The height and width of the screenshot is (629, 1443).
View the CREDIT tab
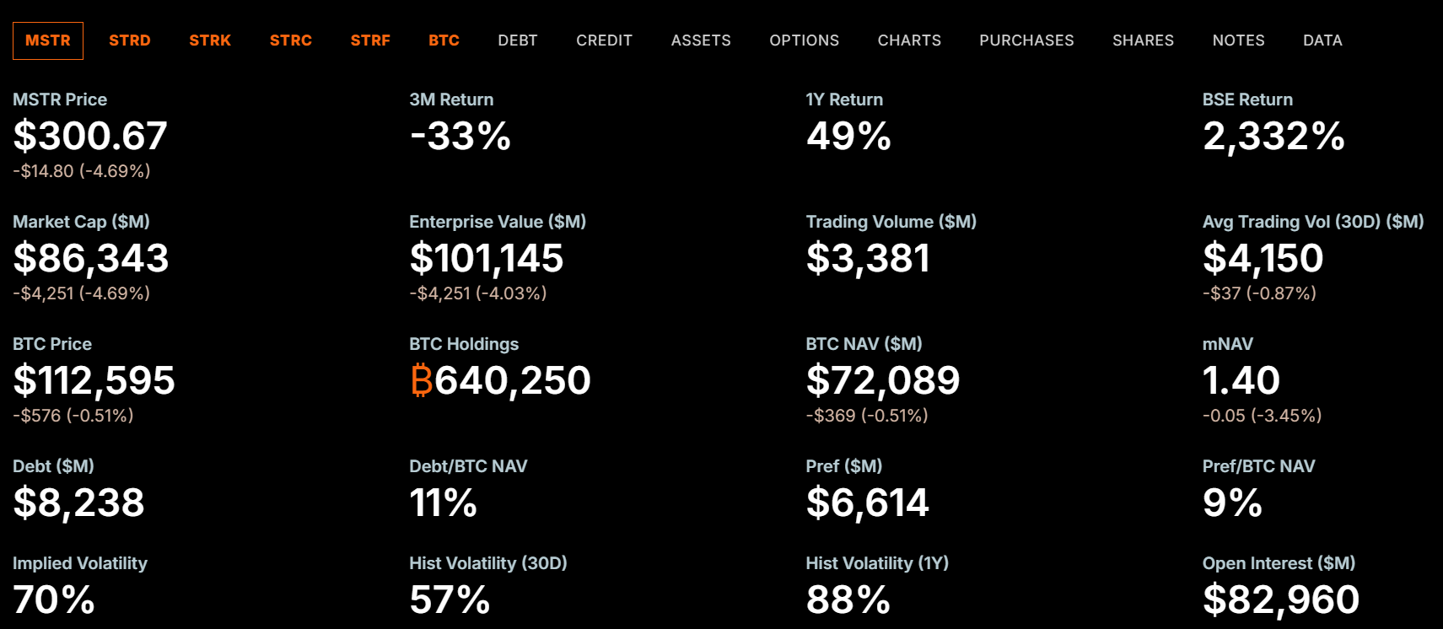point(604,40)
